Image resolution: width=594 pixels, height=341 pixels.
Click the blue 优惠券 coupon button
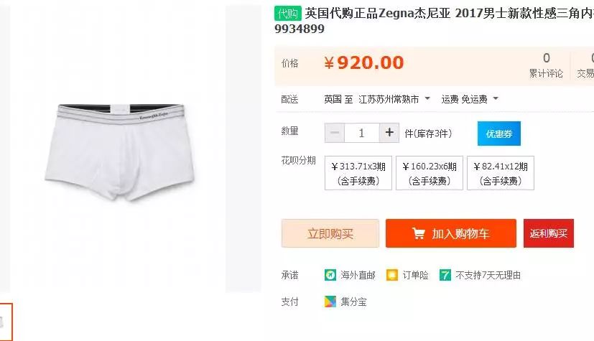point(499,134)
